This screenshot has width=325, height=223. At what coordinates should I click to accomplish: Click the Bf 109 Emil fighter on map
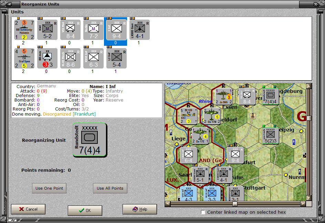pyautogui.click(x=188, y=116)
